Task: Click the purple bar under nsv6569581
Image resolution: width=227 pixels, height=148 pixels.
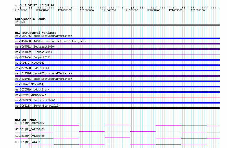Action: (117, 49)
